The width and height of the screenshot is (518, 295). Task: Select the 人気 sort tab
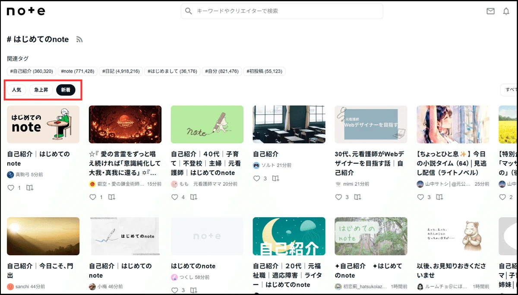point(16,90)
